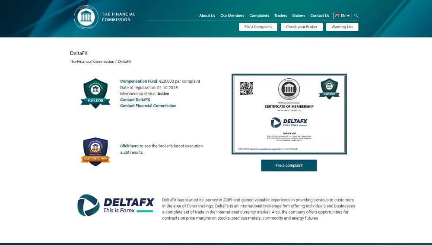Expand the EN language dropdown
This screenshot has width=432, height=245.
point(345,16)
